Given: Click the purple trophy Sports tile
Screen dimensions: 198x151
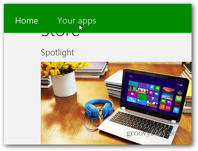Looking at the screenshot, I should [153, 99].
